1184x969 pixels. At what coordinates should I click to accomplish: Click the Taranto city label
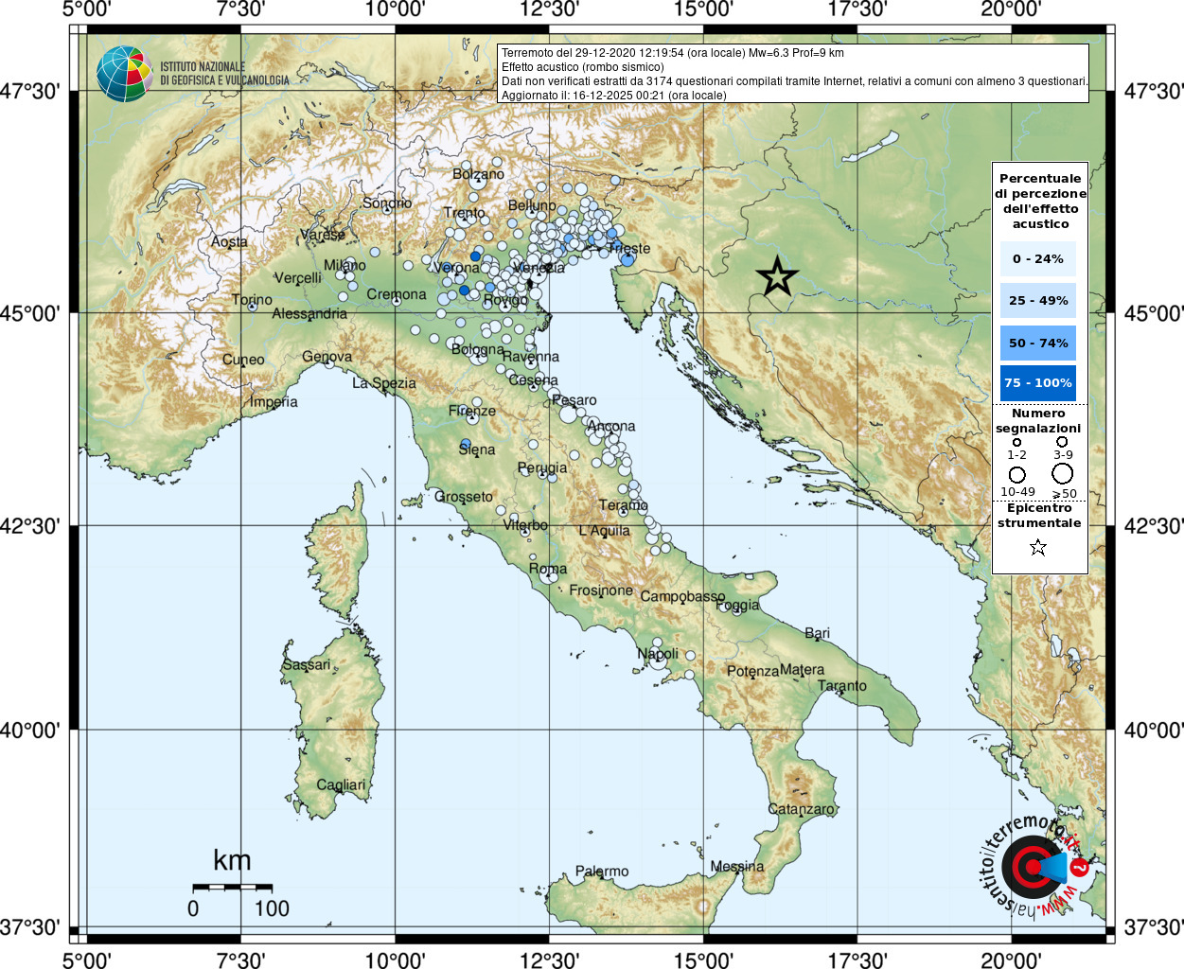(x=842, y=685)
